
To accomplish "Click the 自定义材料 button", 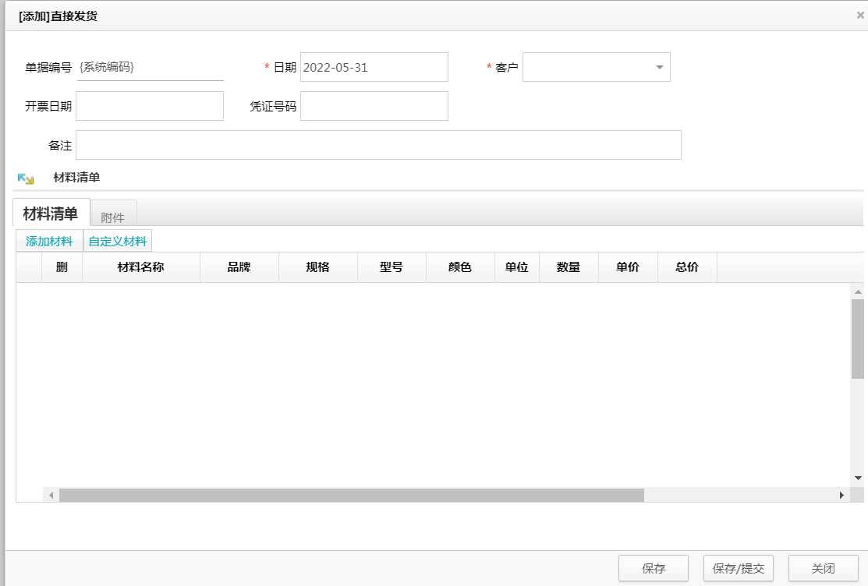I will (x=117, y=242).
